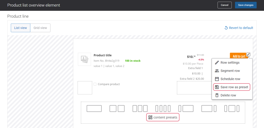
Task: Click the product image placeholder thumbnail
Action: point(84,59)
